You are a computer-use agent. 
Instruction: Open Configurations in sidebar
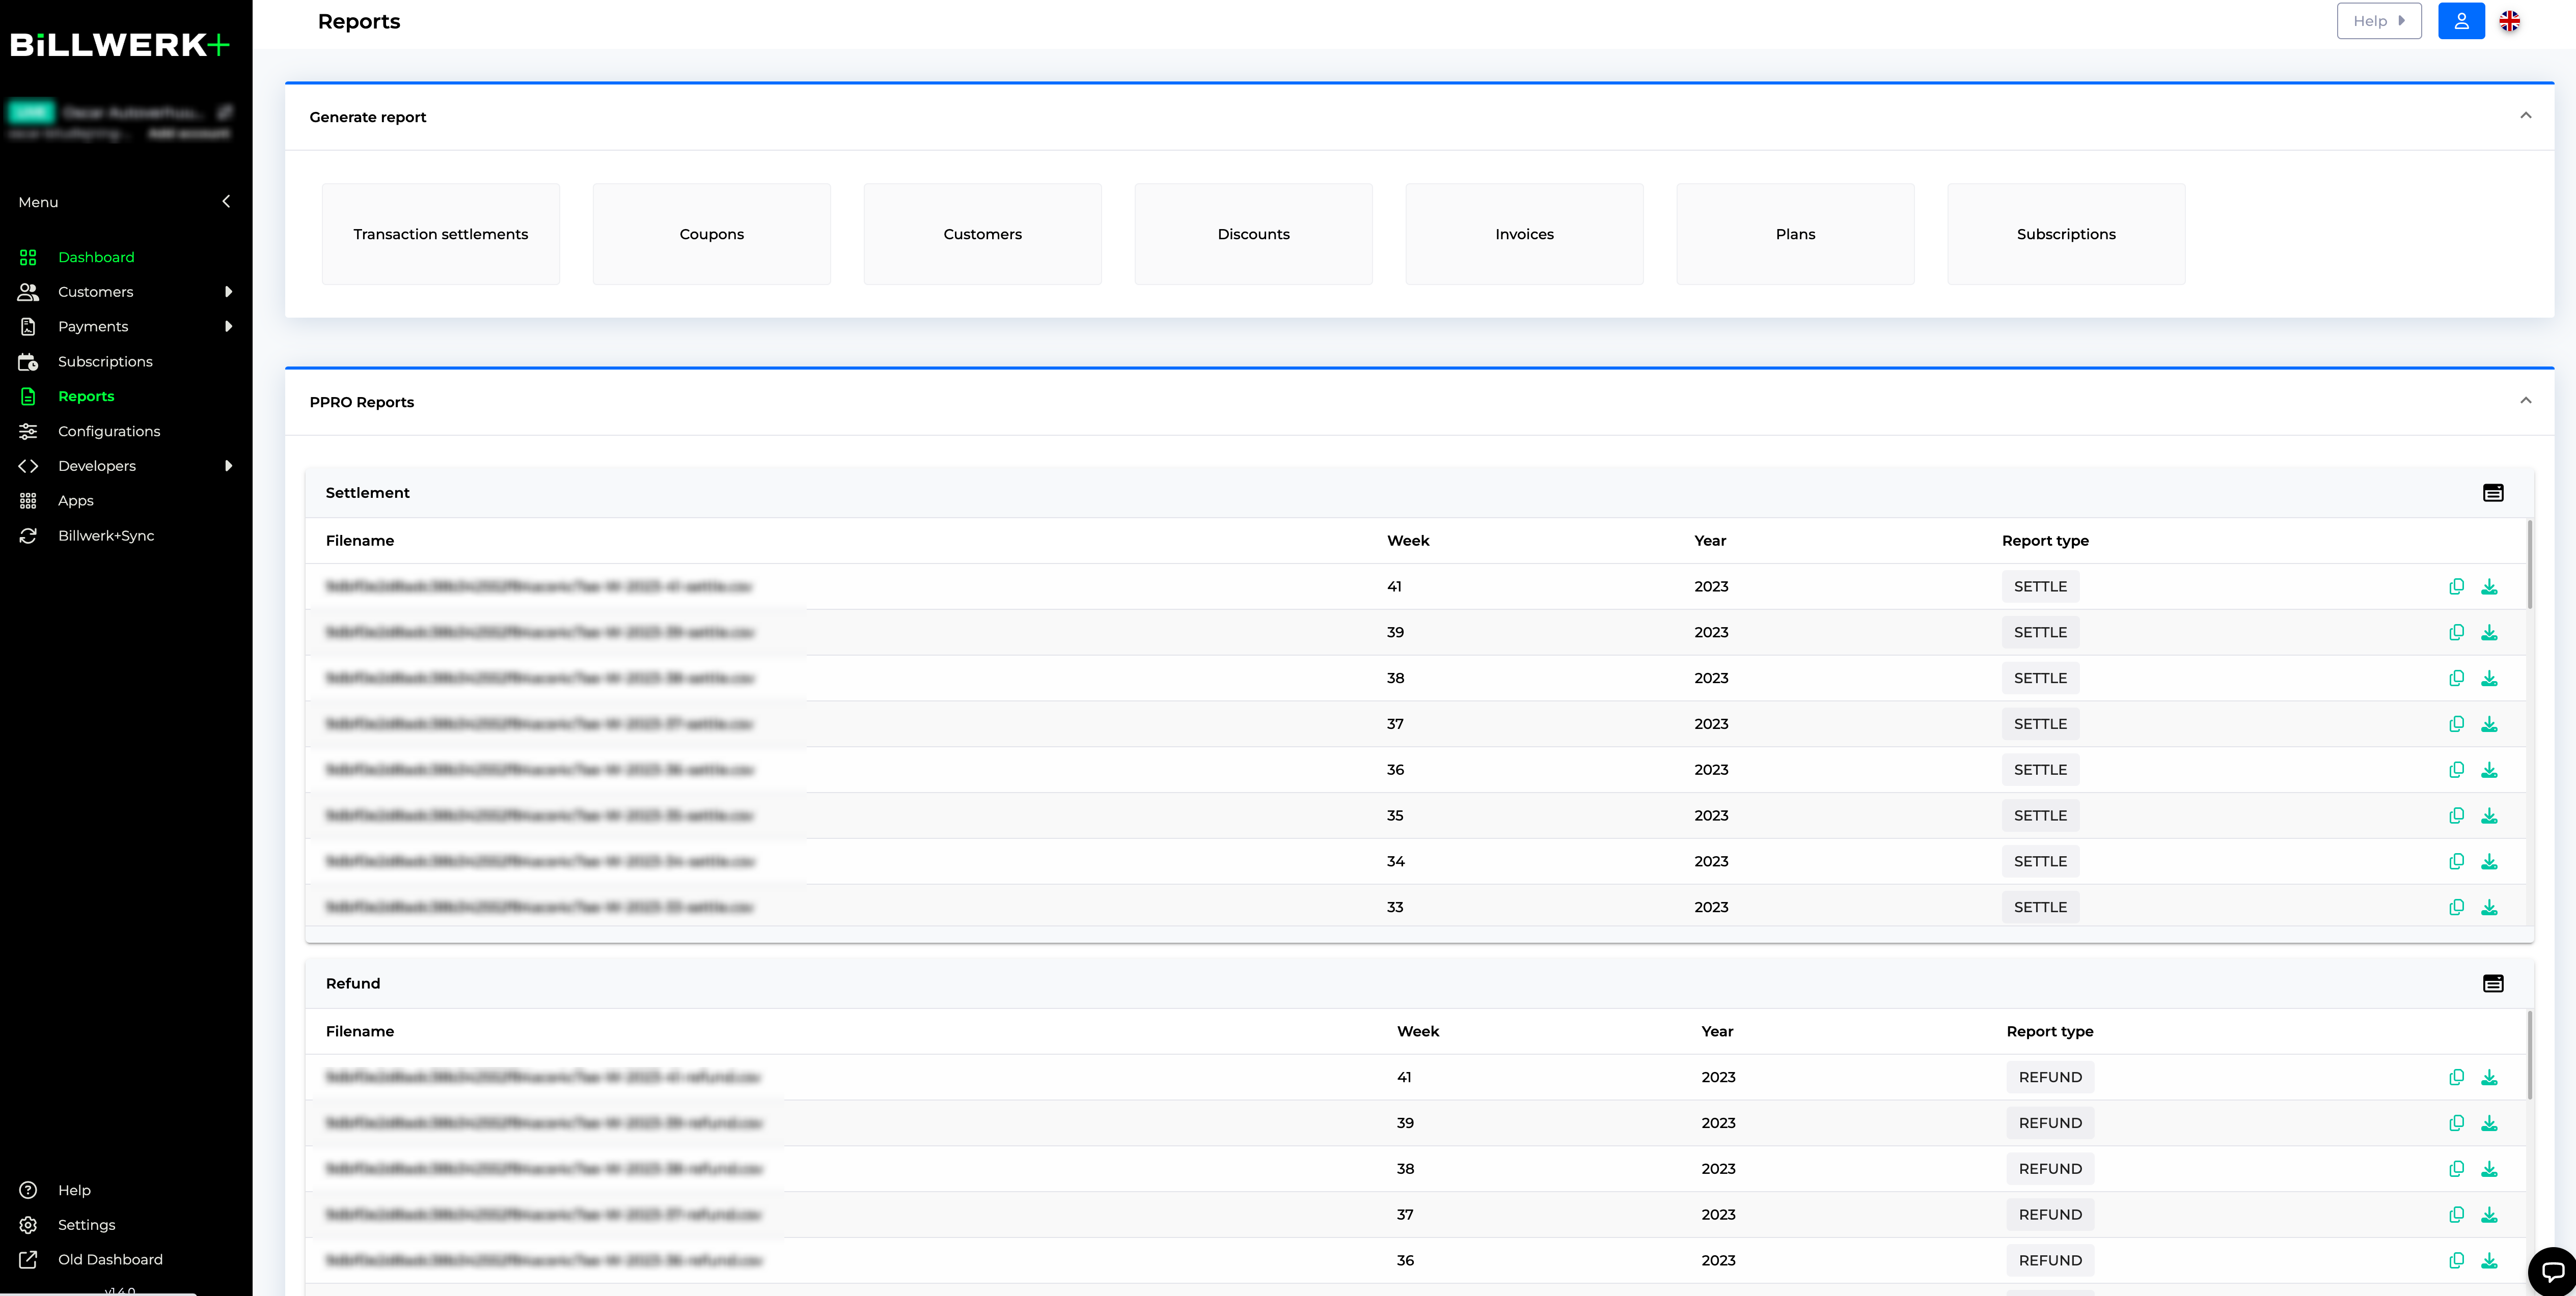click(x=109, y=432)
